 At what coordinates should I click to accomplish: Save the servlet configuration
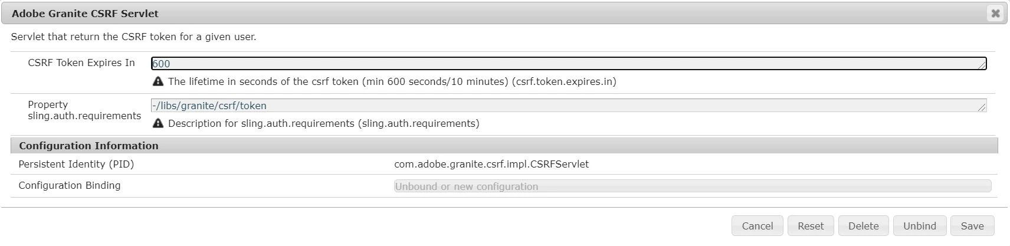pyautogui.click(x=972, y=226)
